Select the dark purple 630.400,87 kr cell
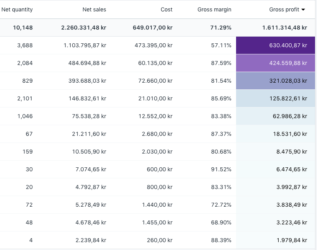 288,45
